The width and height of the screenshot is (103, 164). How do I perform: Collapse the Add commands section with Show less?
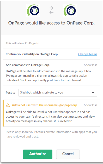pyautogui.click(x=90, y=65)
